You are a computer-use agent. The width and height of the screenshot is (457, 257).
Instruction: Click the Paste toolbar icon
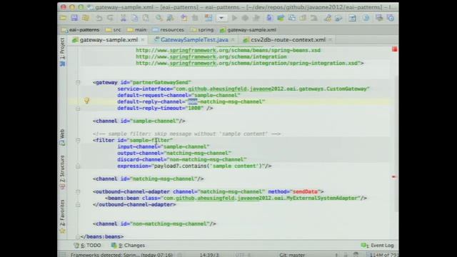pyautogui.click(x=146, y=18)
